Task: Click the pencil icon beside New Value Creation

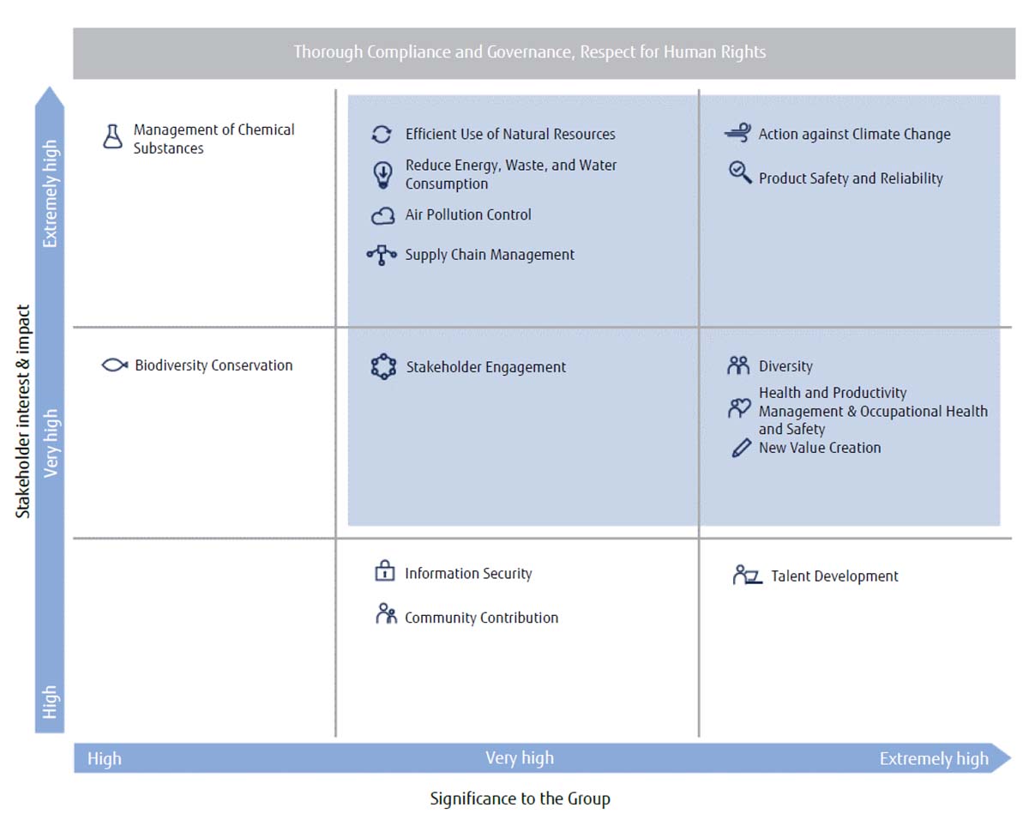Action: pos(742,448)
